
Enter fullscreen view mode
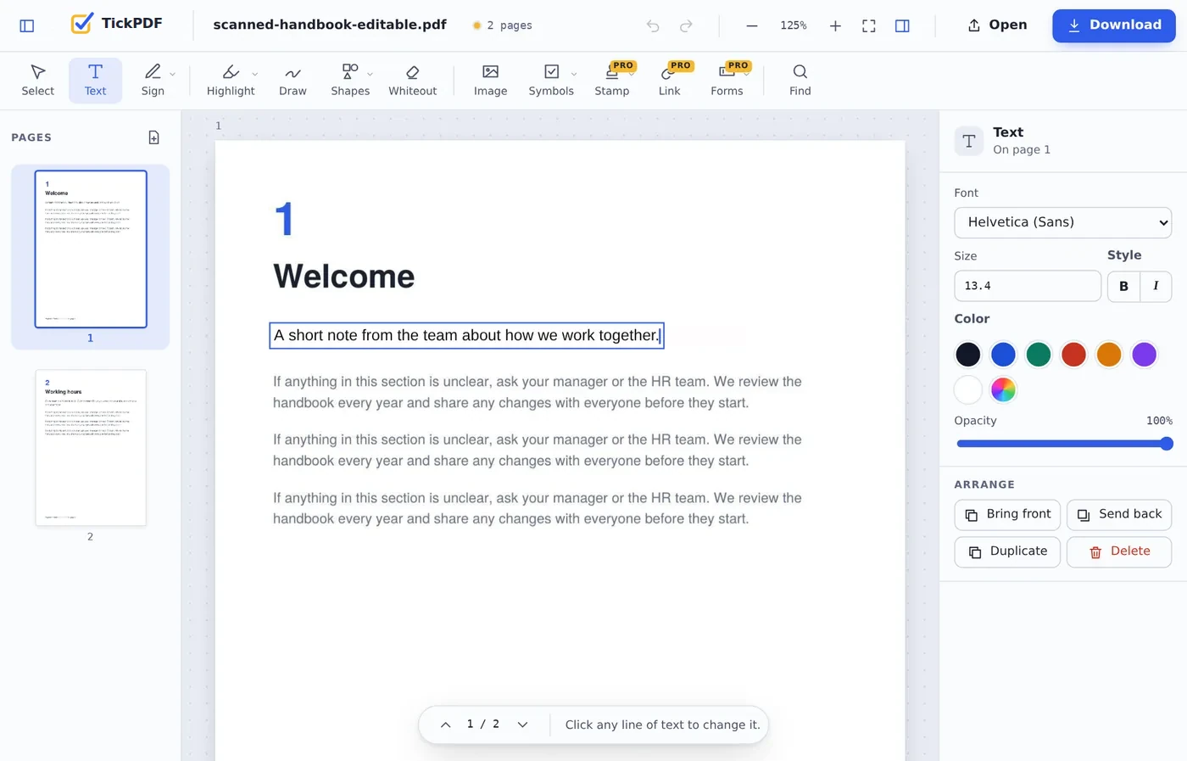[869, 25]
